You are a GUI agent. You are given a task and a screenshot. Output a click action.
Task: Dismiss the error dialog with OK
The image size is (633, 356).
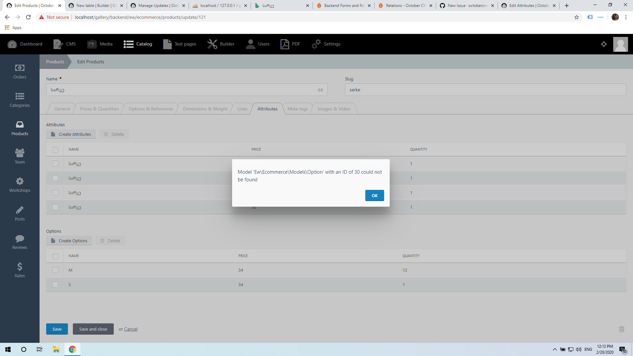(375, 195)
